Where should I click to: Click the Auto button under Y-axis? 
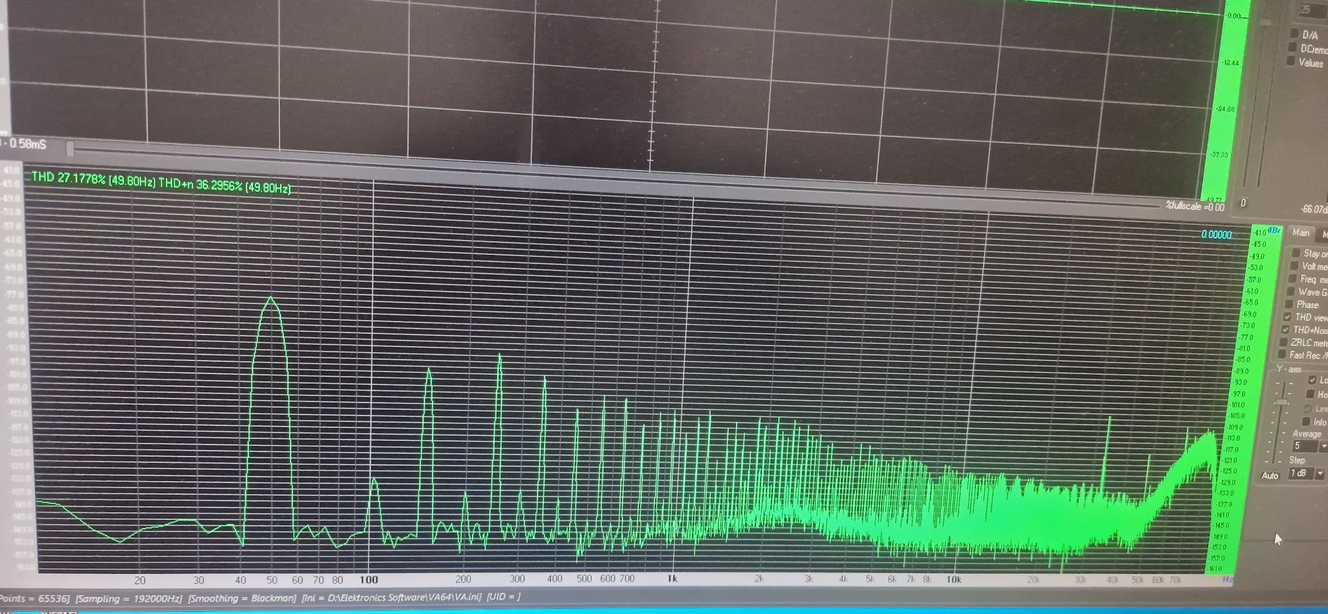click(1270, 476)
